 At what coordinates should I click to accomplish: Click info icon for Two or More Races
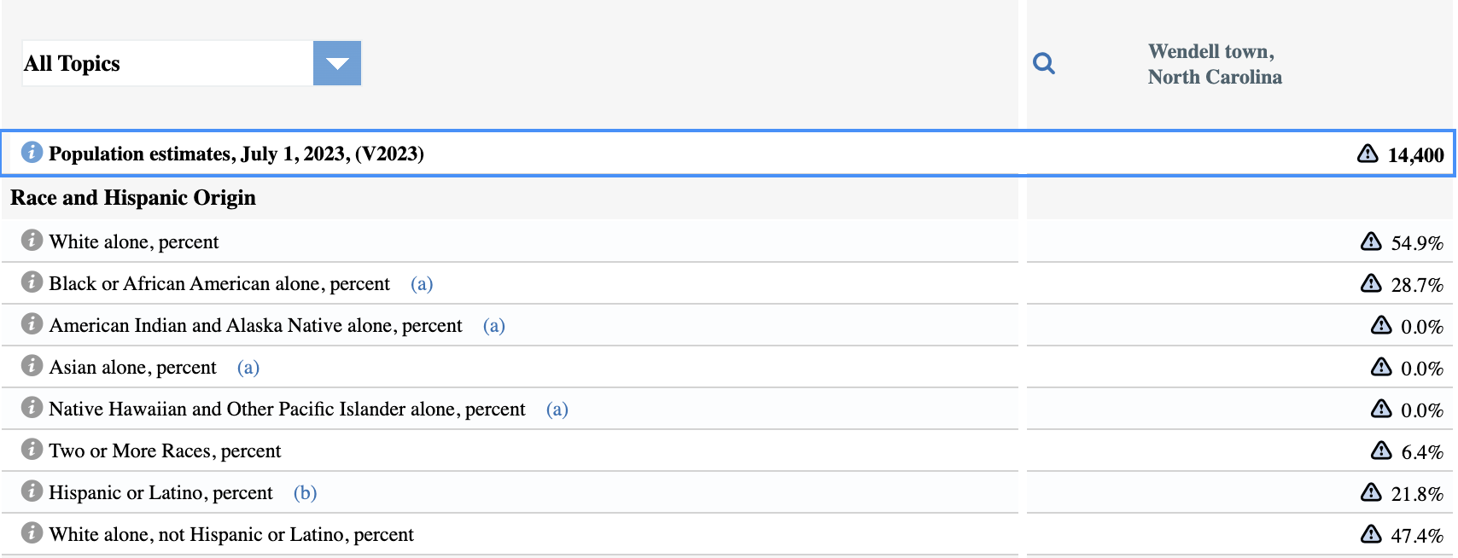tap(32, 450)
